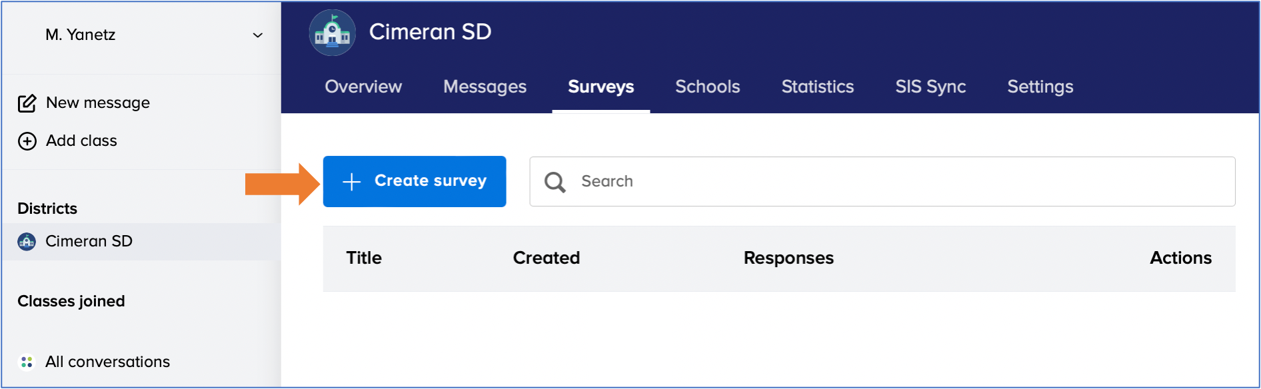Select the Surveys tab

pos(601,87)
